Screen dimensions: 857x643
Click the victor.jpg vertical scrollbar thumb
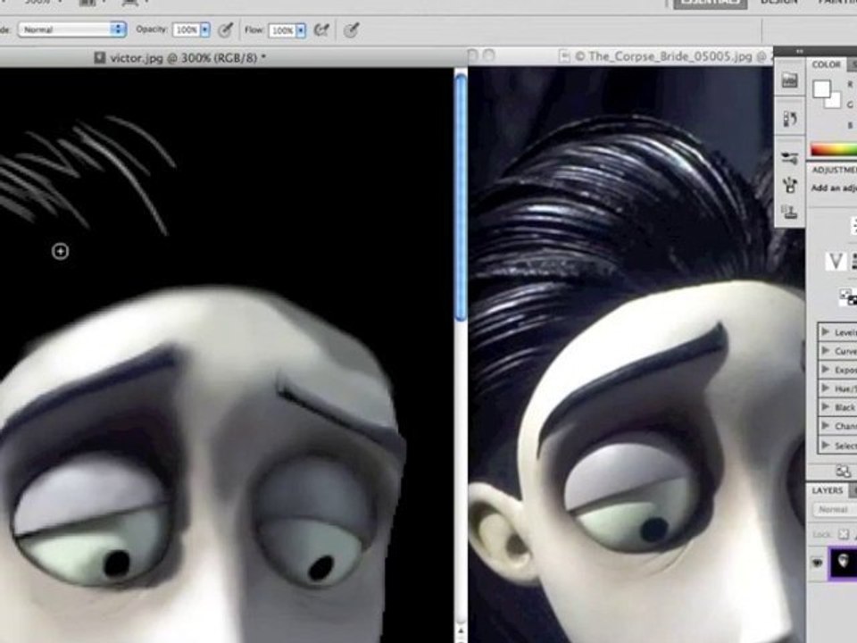click(461, 196)
